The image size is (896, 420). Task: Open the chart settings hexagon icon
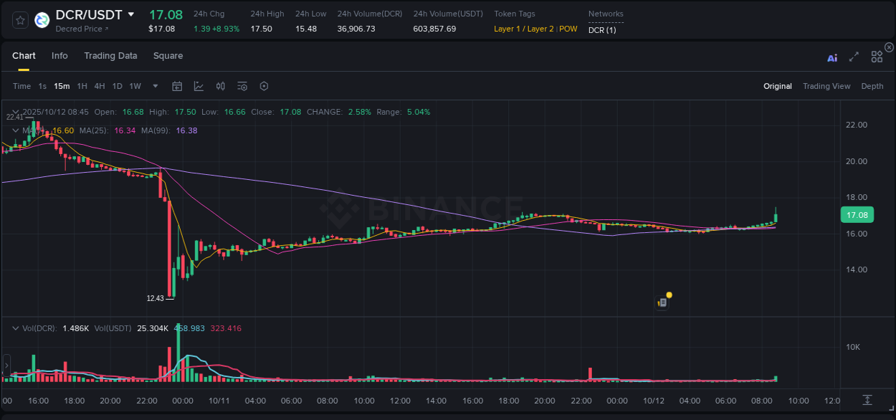click(x=264, y=86)
